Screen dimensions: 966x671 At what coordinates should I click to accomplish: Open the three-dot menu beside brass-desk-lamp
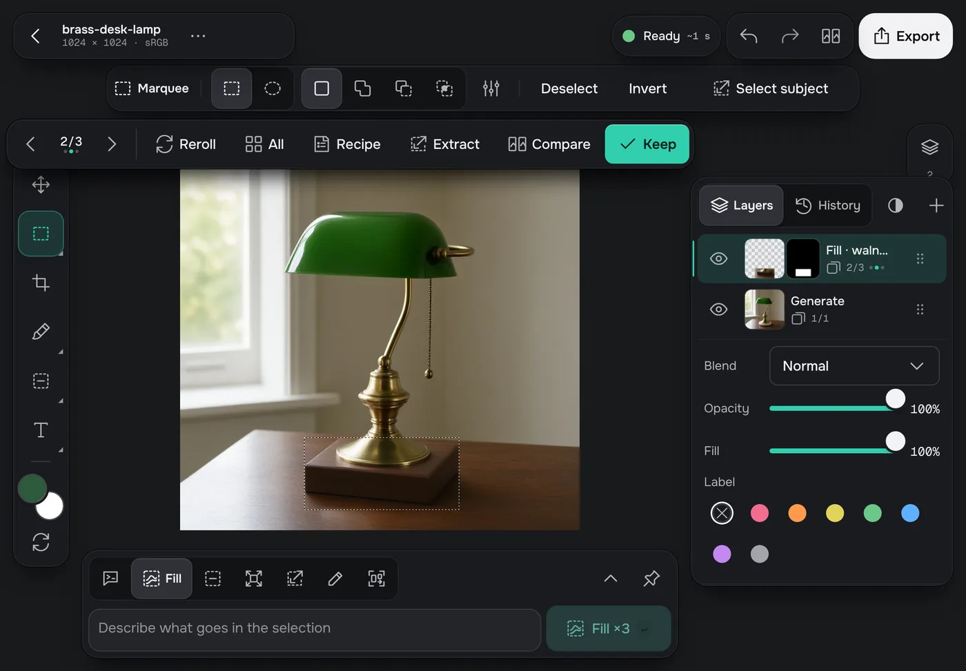point(198,36)
